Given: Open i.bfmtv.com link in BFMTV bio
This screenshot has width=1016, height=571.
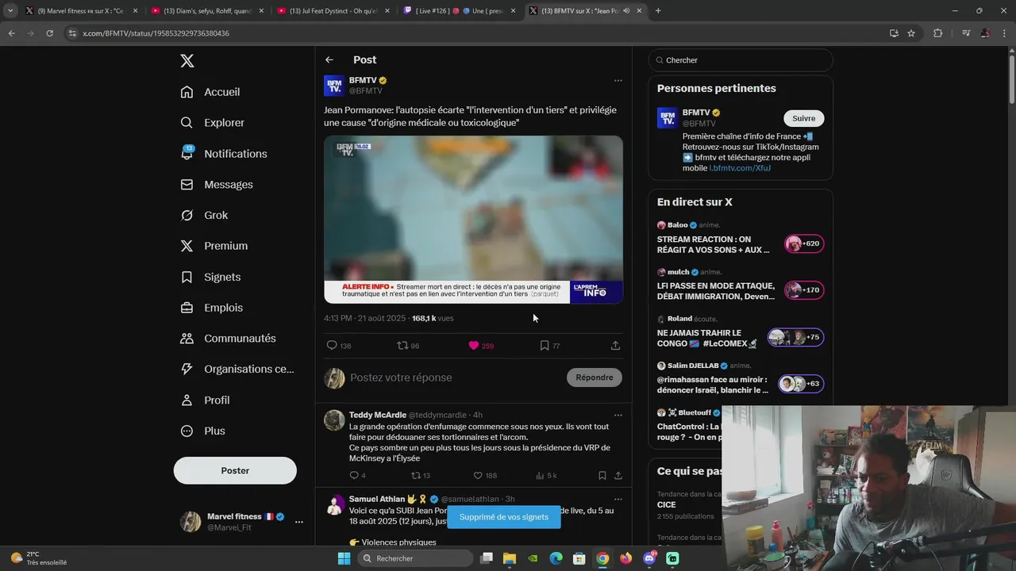Looking at the screenshot, I should 740,168.
